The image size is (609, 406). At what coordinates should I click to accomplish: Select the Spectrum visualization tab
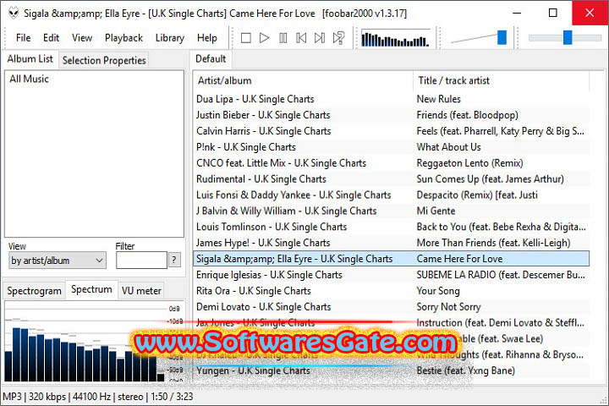pos(91,289)
